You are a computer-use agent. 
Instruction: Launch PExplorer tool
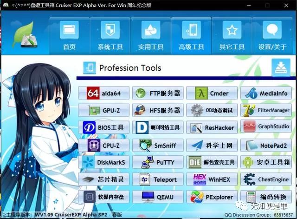[x=212, y=197]
